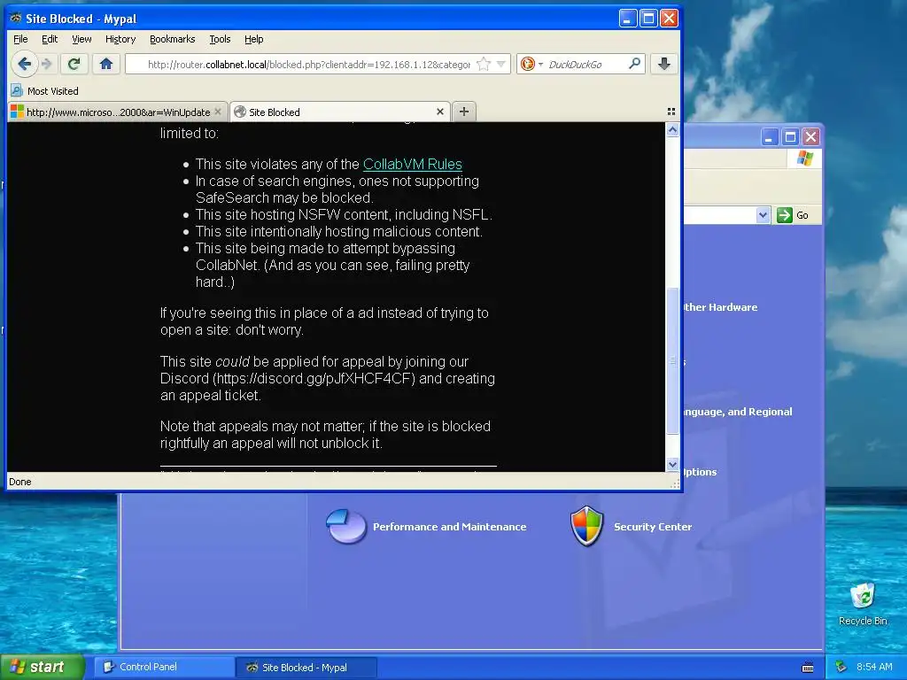The height and width of the screenshot is (680, 907).
Task: Select the Site Blocked tab
Action: tap(339, 112)
